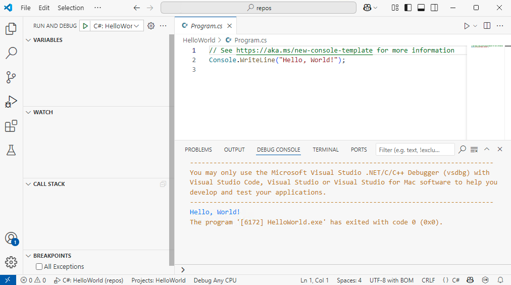
Task: Start debugging with the green play button
Action: pos(85,26)
